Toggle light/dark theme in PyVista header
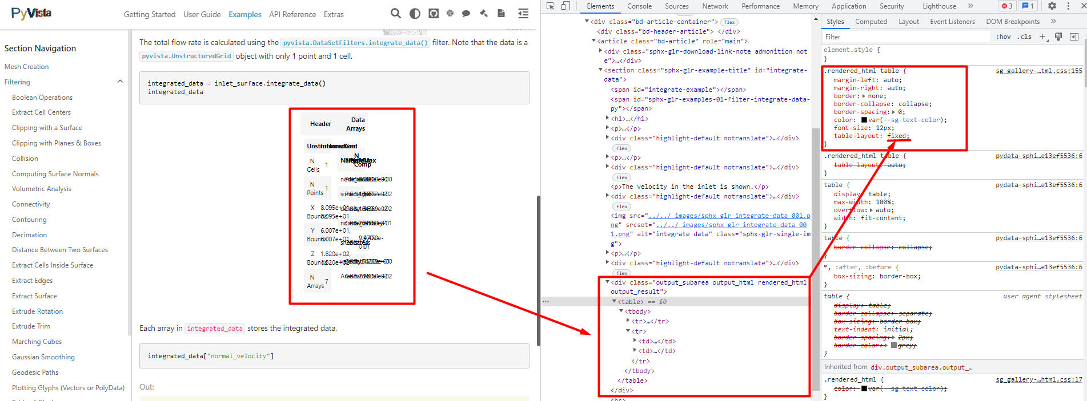1087x401 pixels. click(x=415, y=13)
